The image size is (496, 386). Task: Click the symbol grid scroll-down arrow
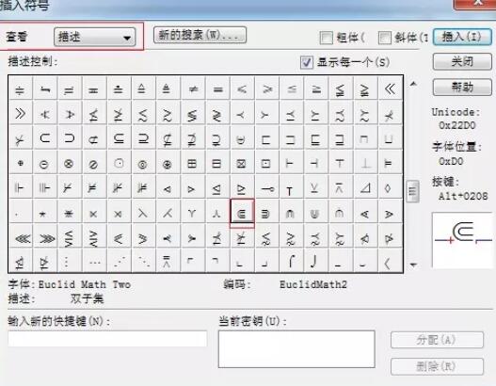tap(413, 265)
